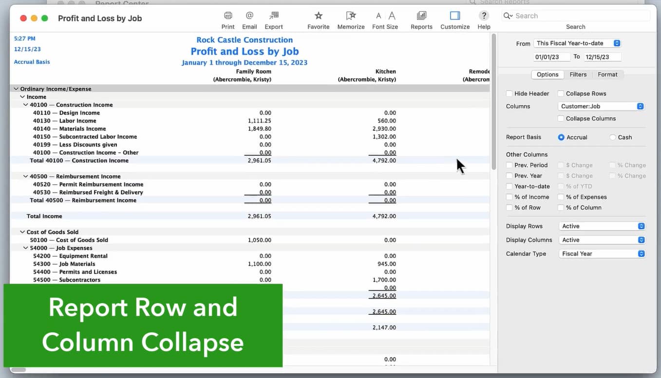Click the Print toolbar icon
The height and width of the screenshot is (378, 661).
(228, 16)
